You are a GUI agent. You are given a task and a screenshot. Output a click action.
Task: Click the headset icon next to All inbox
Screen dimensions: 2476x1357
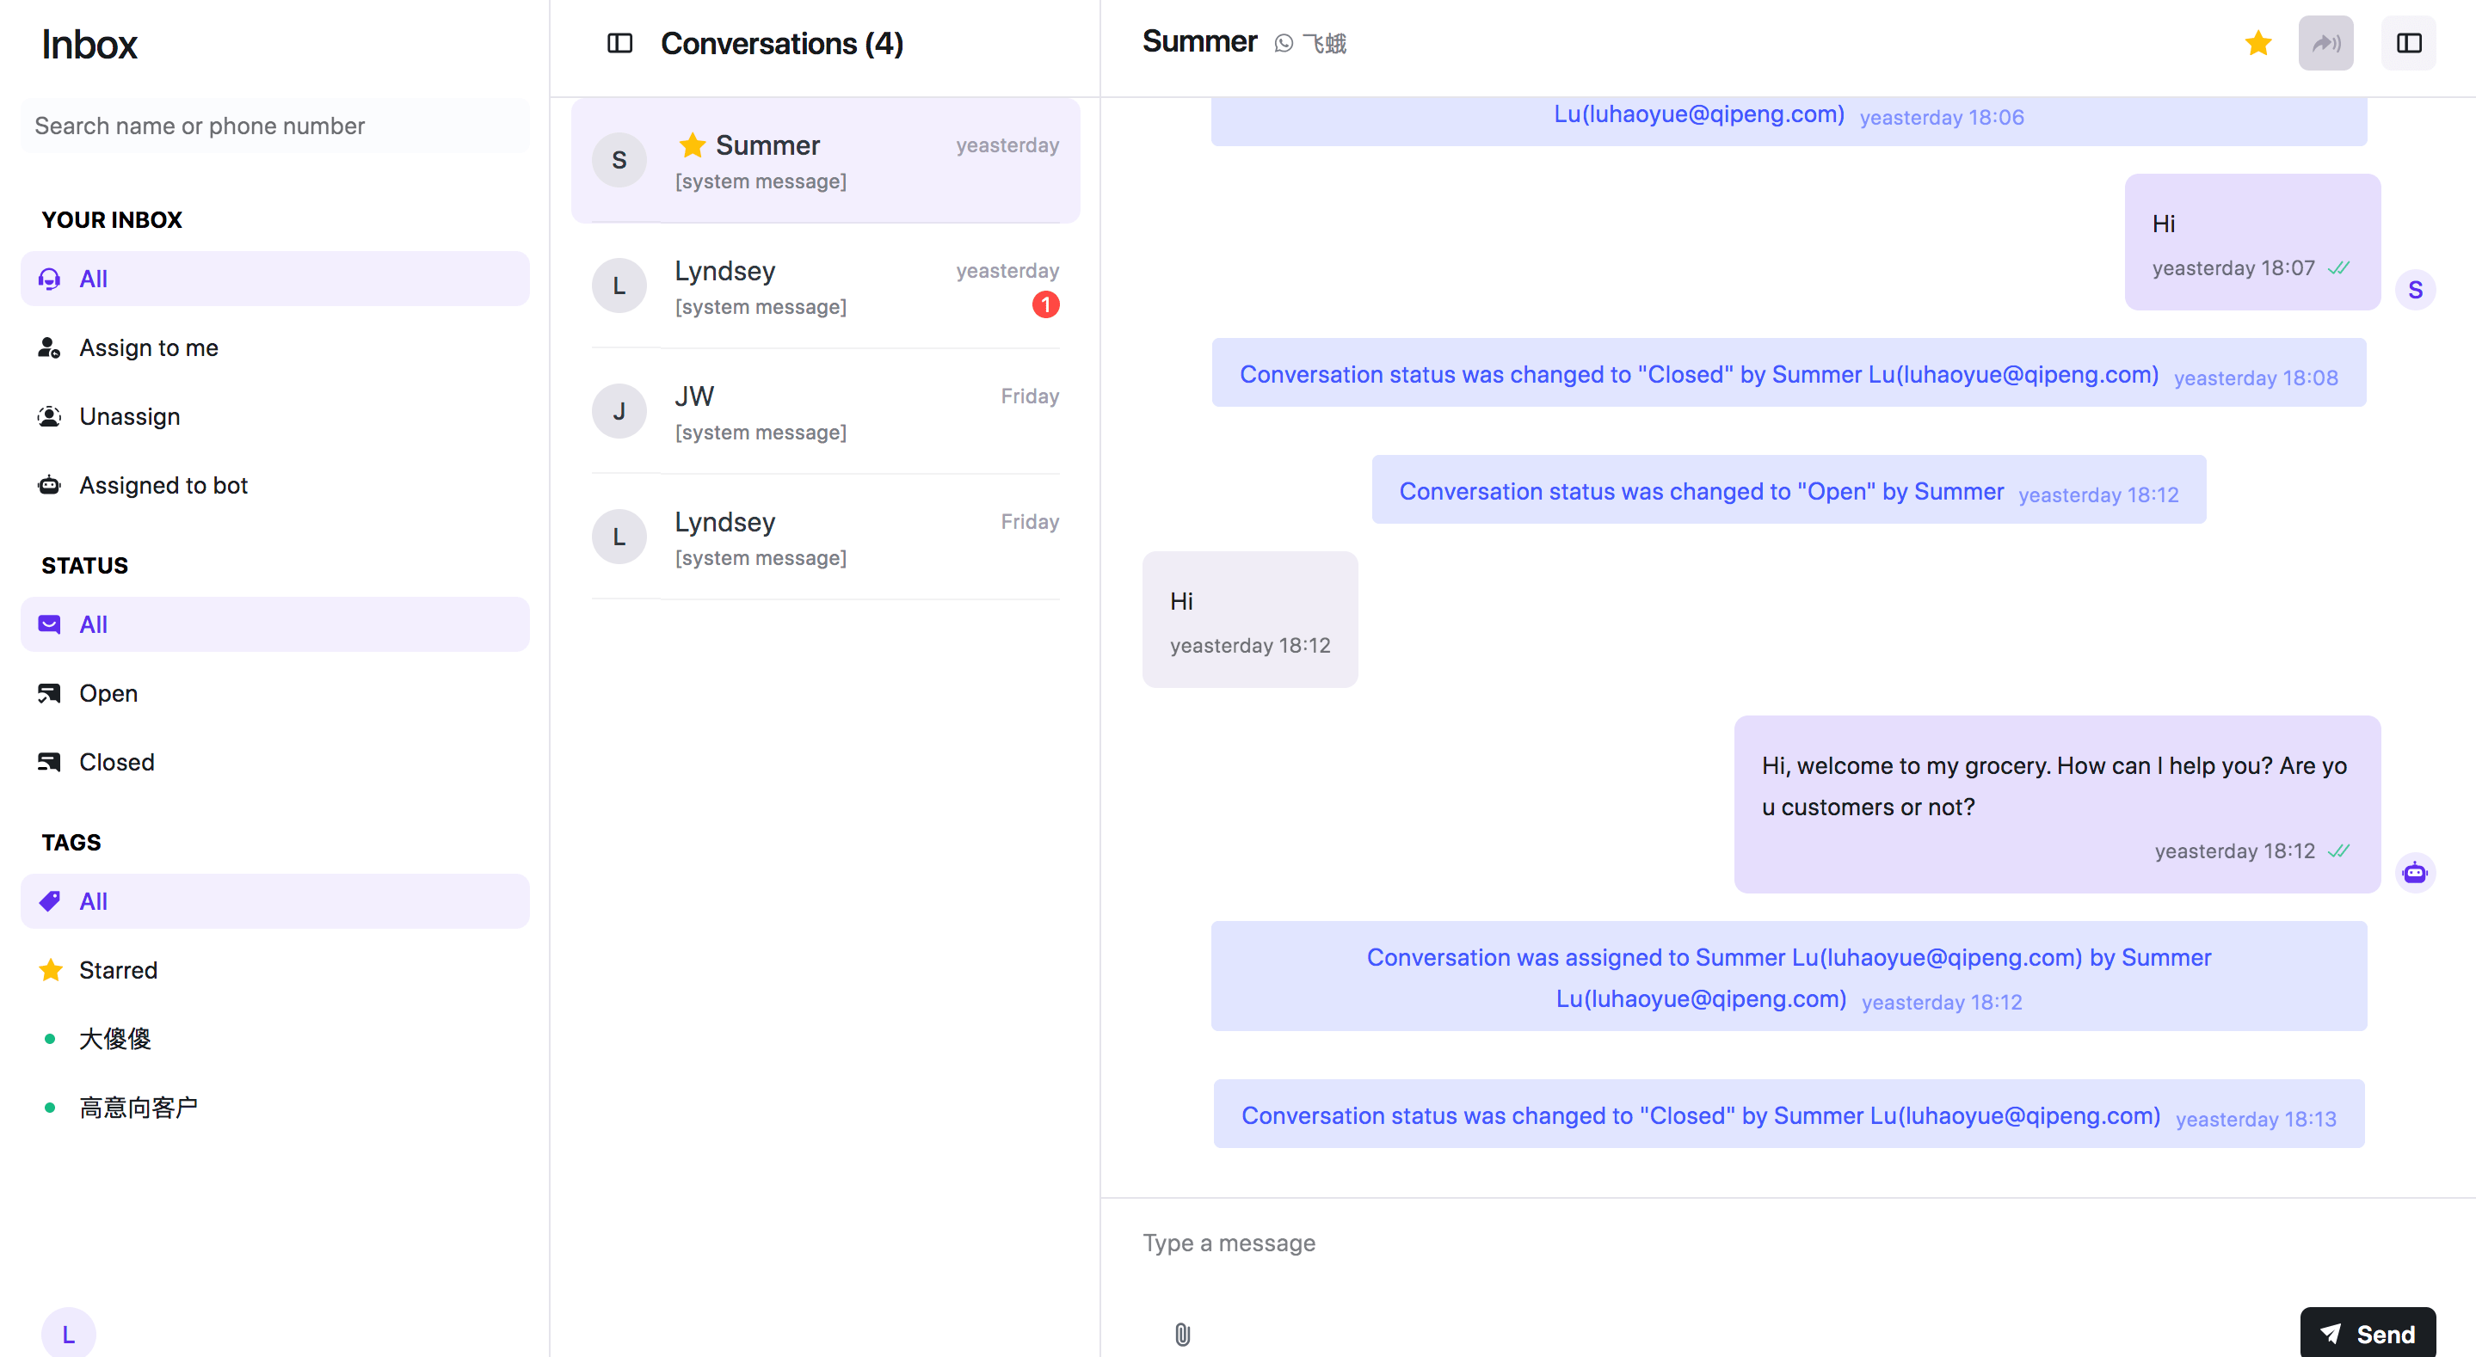49,279
